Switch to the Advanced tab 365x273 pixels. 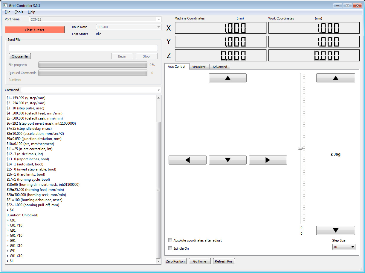coord(220,67)
